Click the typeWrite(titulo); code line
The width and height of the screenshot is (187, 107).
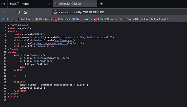click(x=32, y=88)
